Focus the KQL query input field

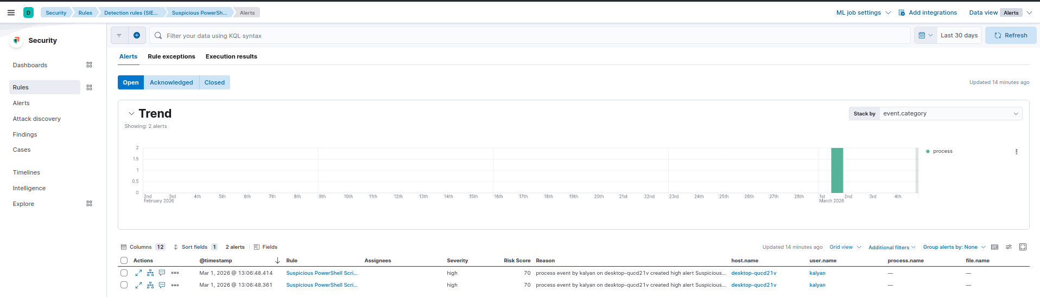tap(530, 35)
